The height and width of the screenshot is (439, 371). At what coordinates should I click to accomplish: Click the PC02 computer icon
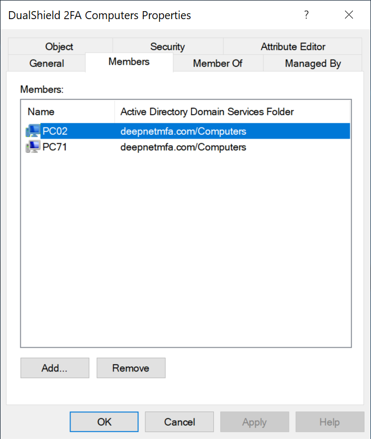[32, 131]
